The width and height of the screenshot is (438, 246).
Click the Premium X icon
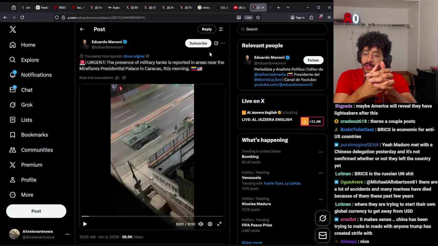(13, 165)
